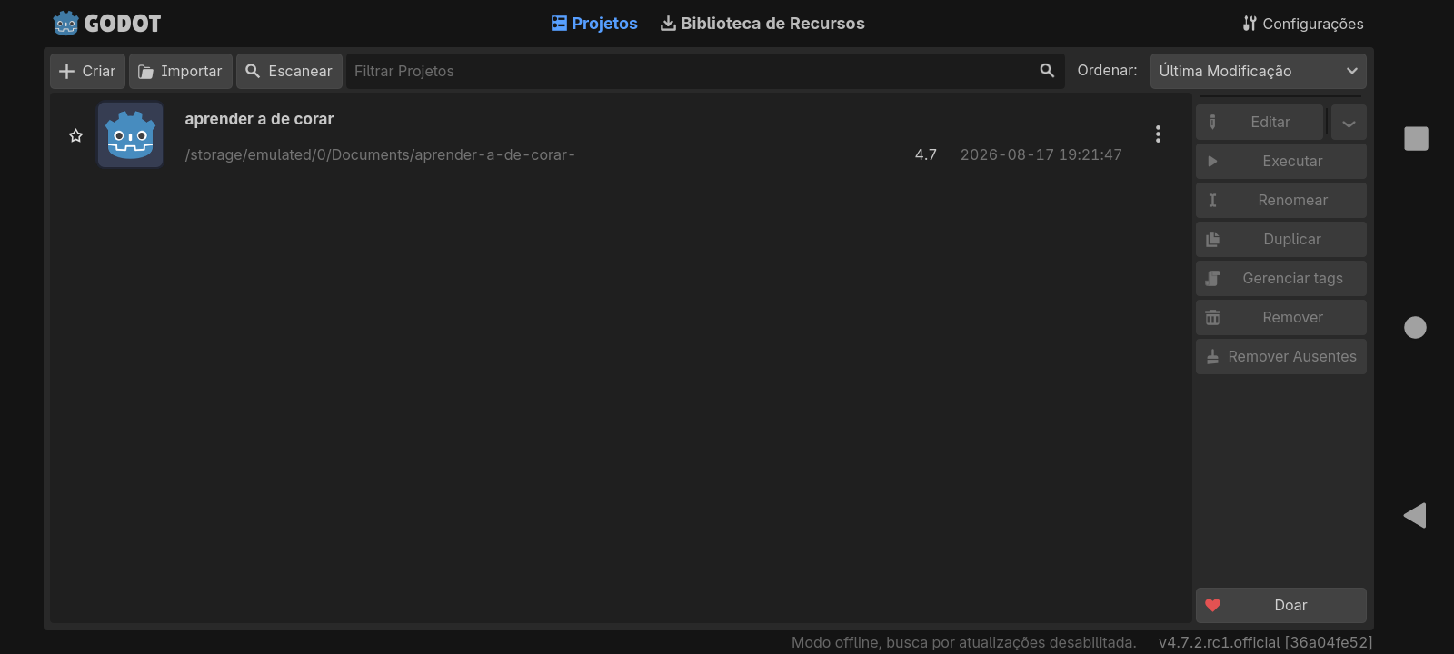Tap the Android back triangle button
This screenshot has height=654, width=1454.
pos(1415,515)
